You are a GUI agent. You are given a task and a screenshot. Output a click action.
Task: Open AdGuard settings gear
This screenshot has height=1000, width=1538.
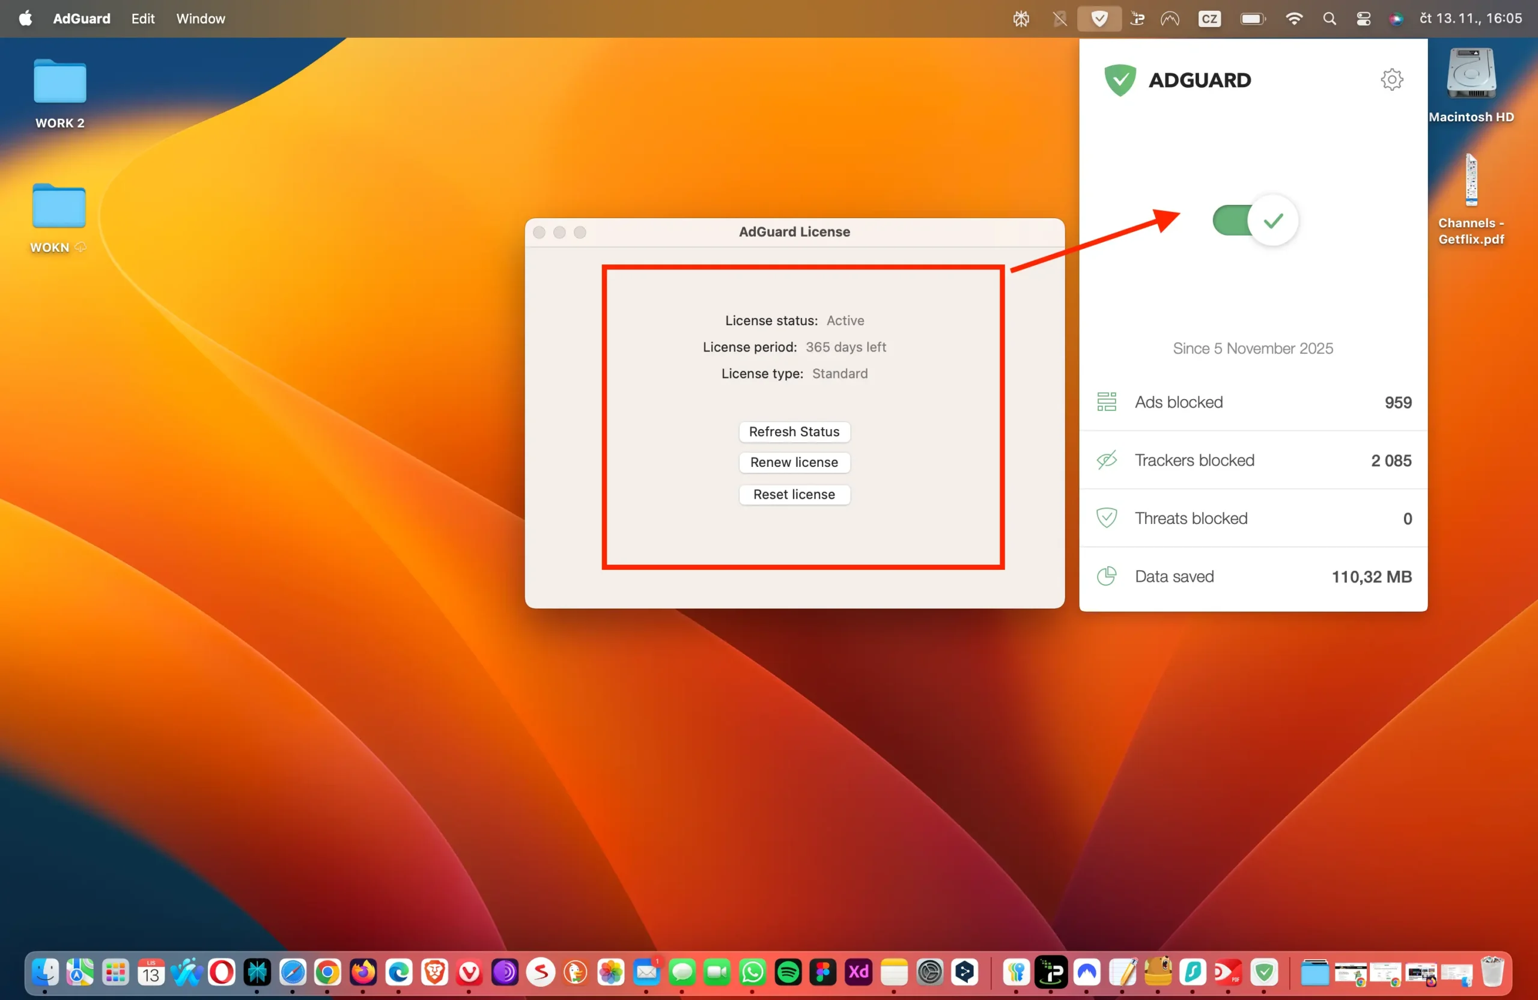(1391, 79)
